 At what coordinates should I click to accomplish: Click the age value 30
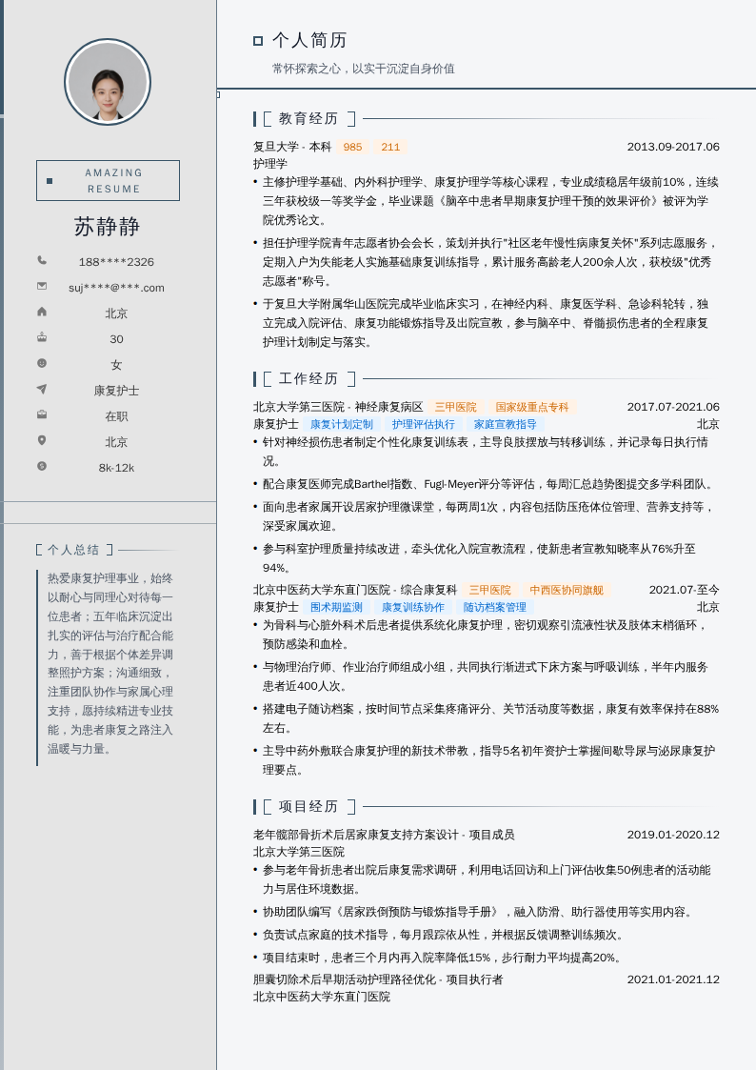[116, 339]
